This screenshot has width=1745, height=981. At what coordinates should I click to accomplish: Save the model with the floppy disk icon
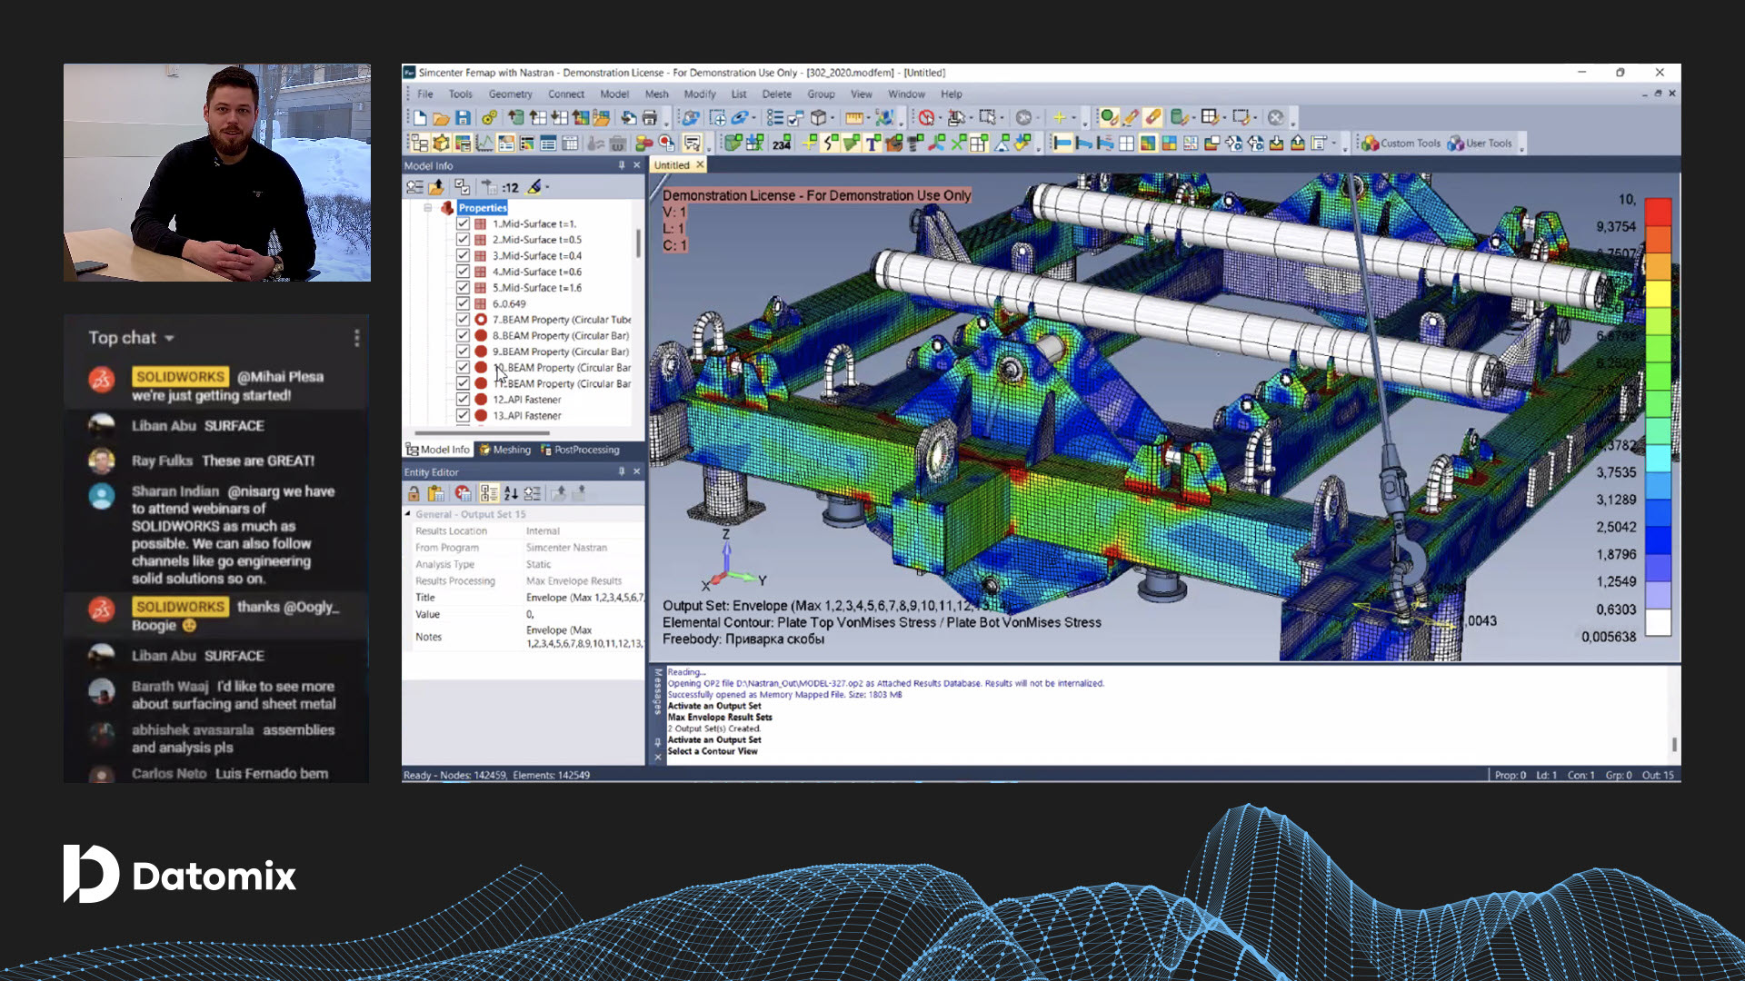pyautogui.click(x=463, y=118)
